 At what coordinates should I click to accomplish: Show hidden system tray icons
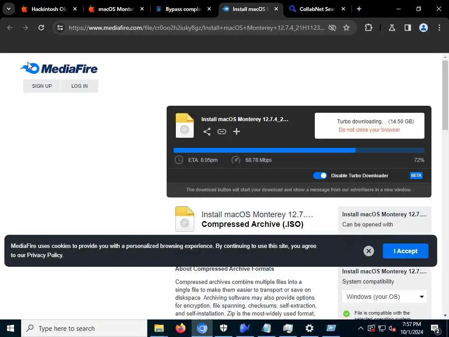tap(360, 328)
